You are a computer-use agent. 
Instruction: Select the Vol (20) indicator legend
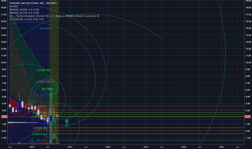tap(14, 6)
